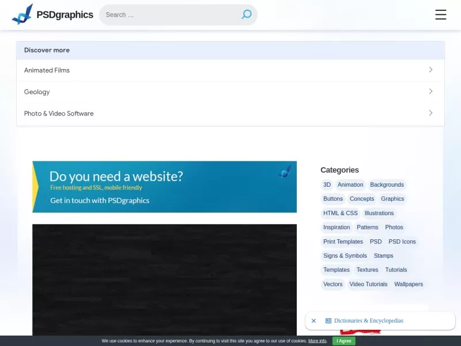
Task: Select the Backgrounds category tag
Action: tap(387, 185)
